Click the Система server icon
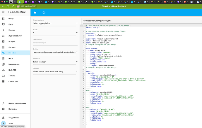 pos(3,47)
